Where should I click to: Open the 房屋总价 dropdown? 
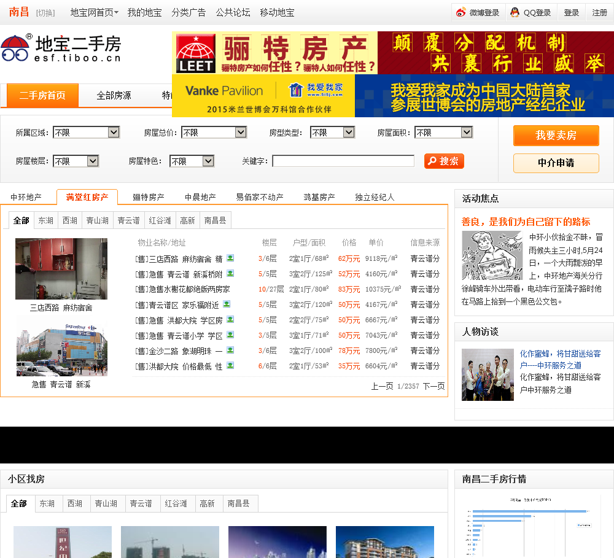(x=214, y=133)
